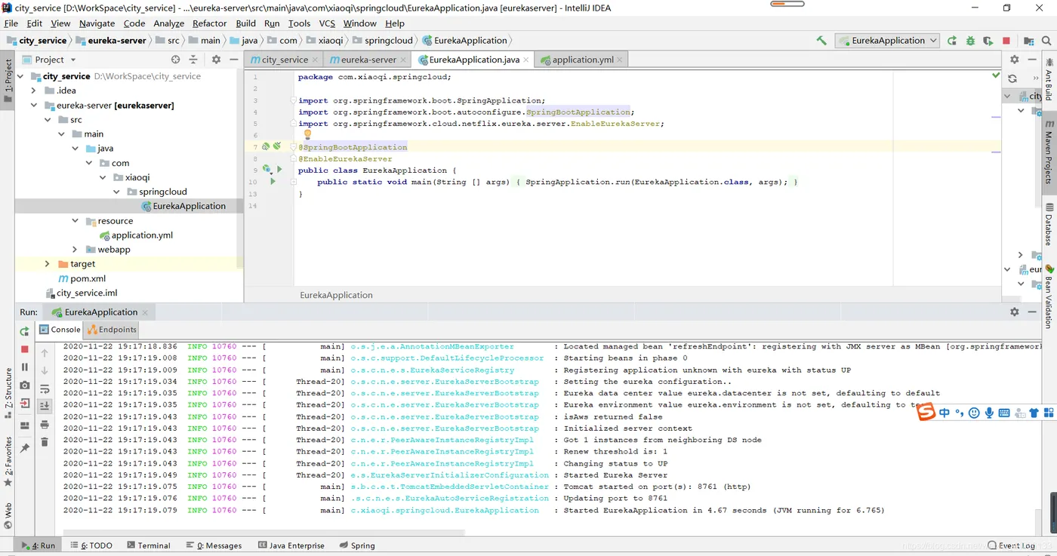1057x556 pixels.
Task: Click the Print icon beside the console
Action: click(x=45, y=425)
